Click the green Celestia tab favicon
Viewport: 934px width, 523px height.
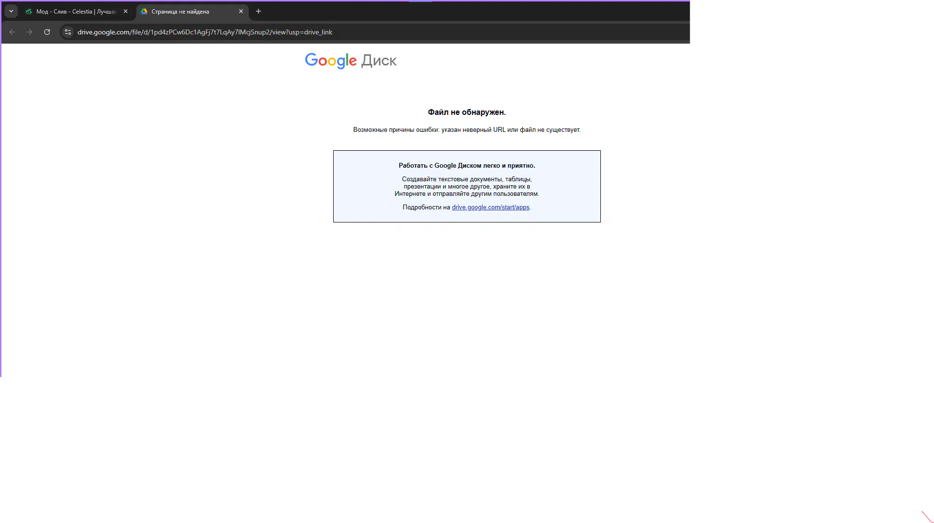point(29,11)
